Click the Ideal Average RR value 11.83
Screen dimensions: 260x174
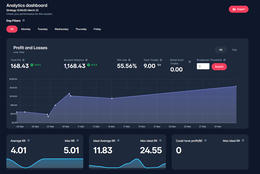103,150
